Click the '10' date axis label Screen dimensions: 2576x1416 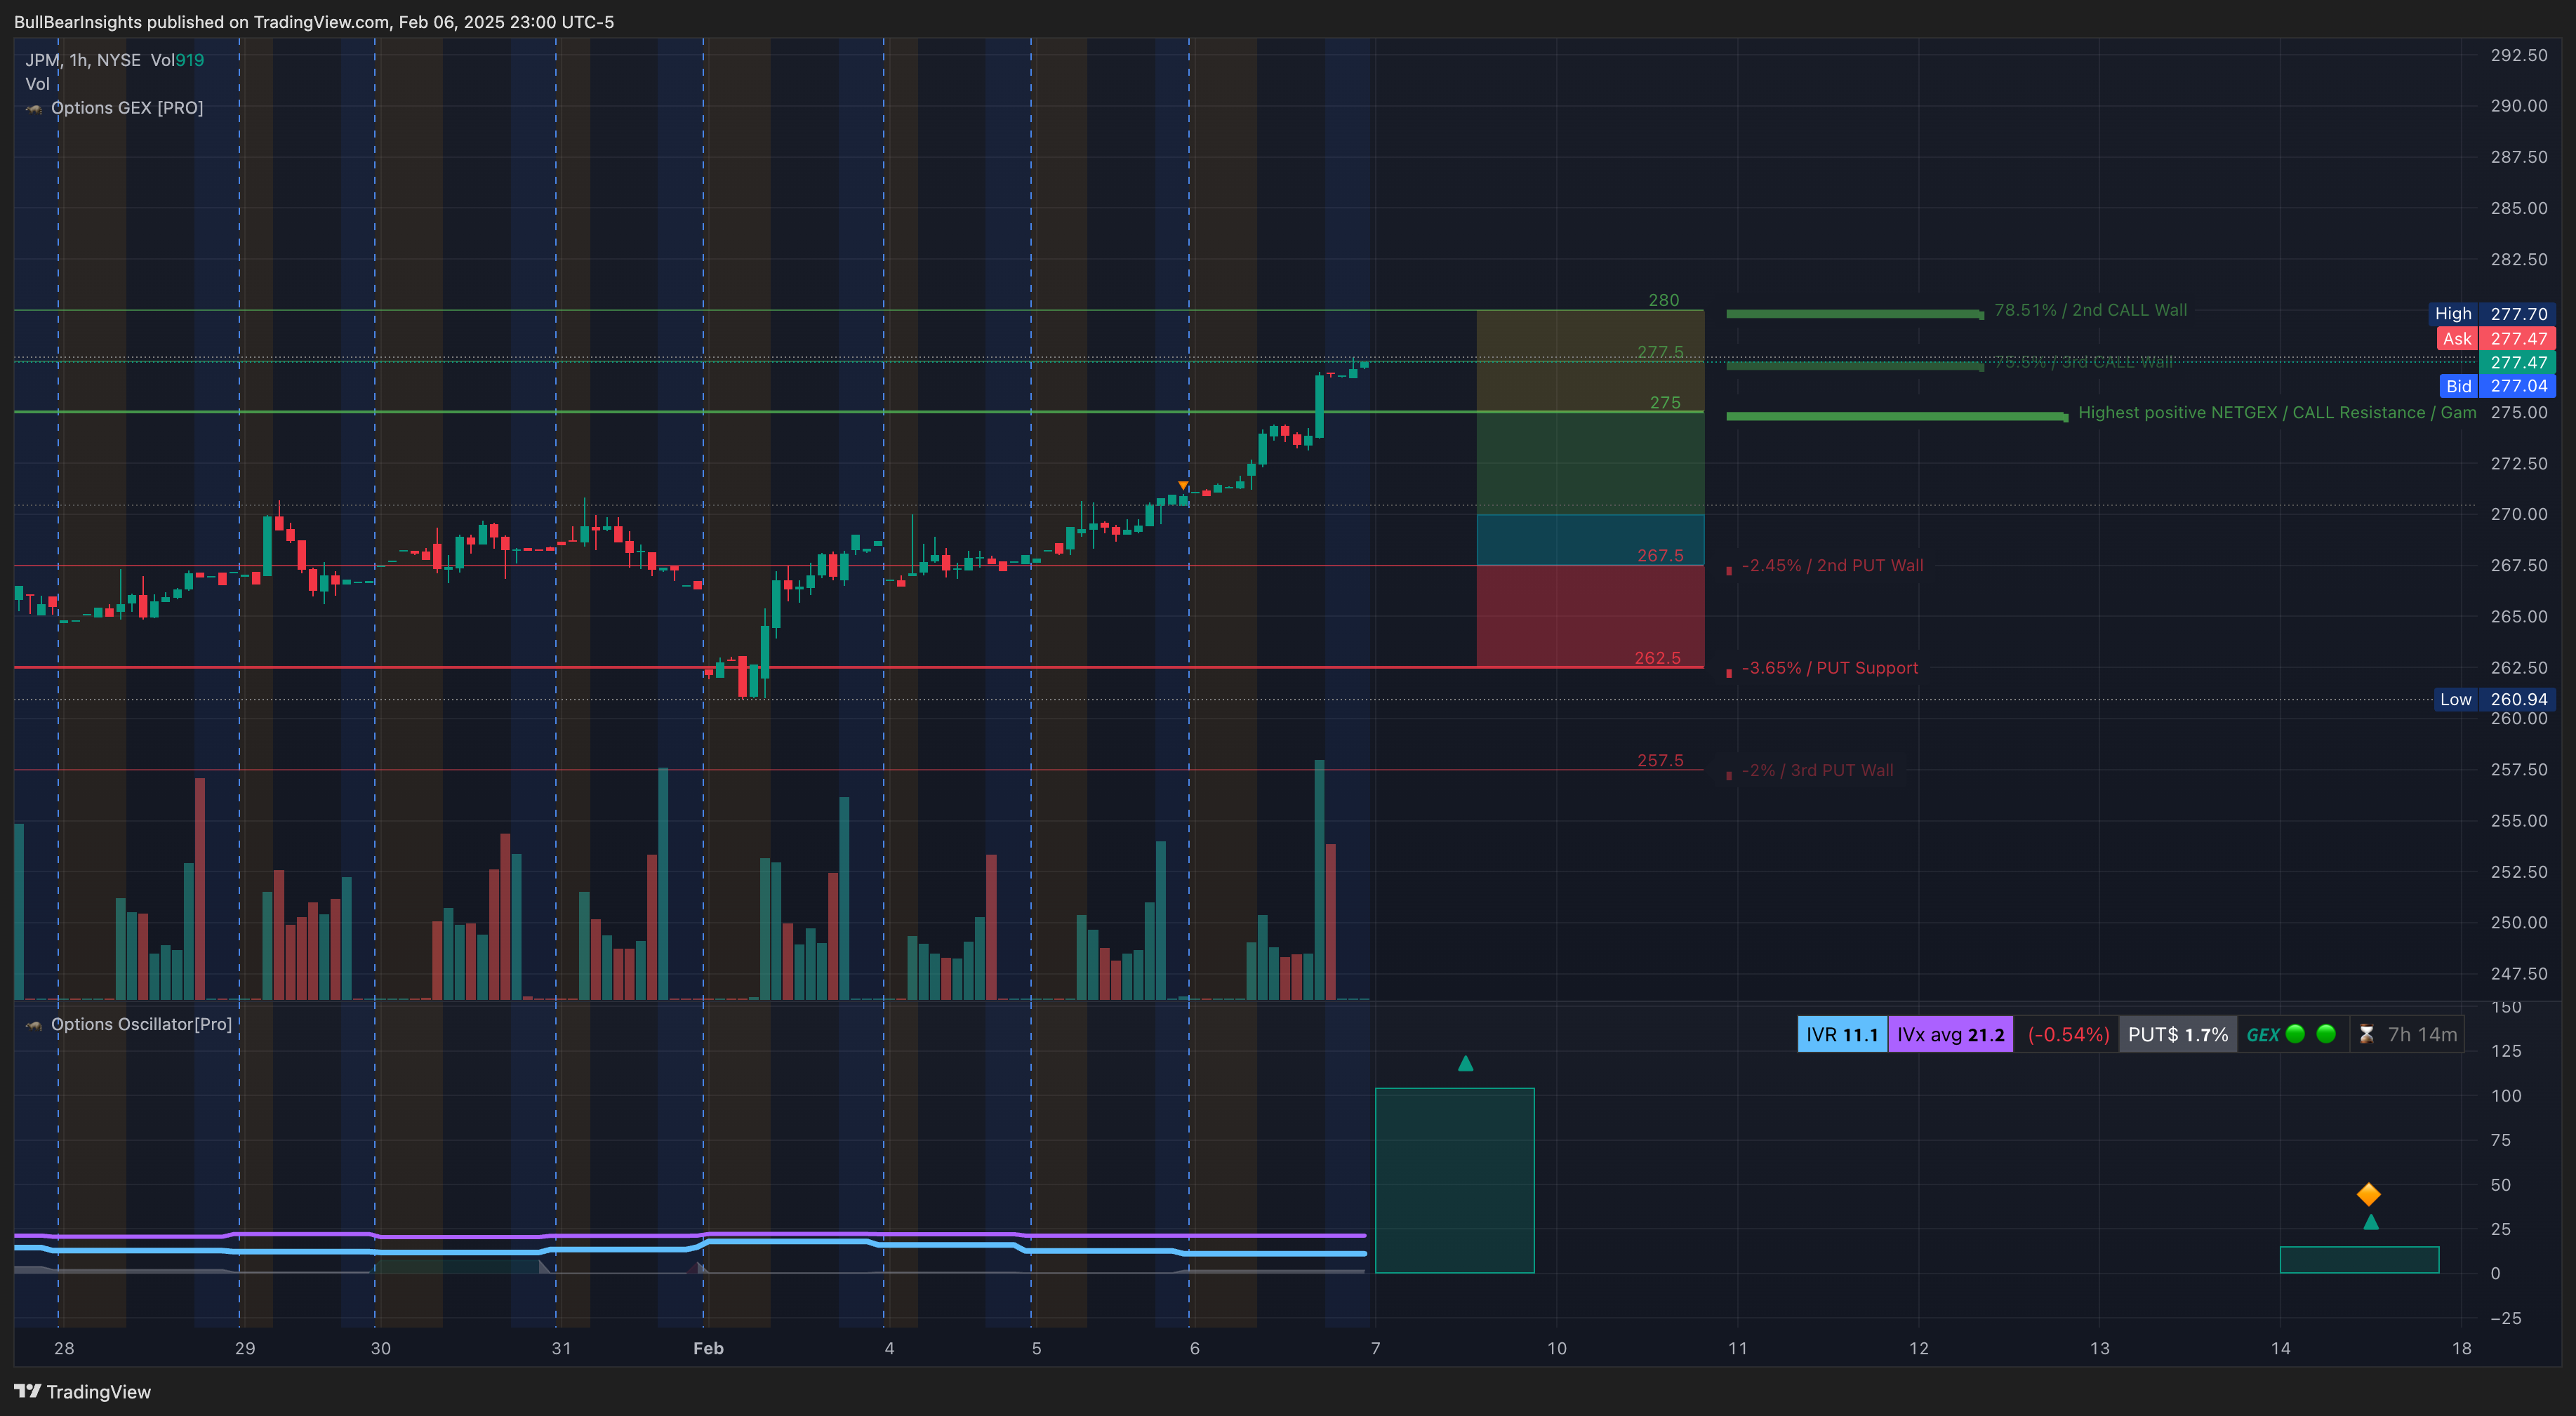(1557, 1349)
